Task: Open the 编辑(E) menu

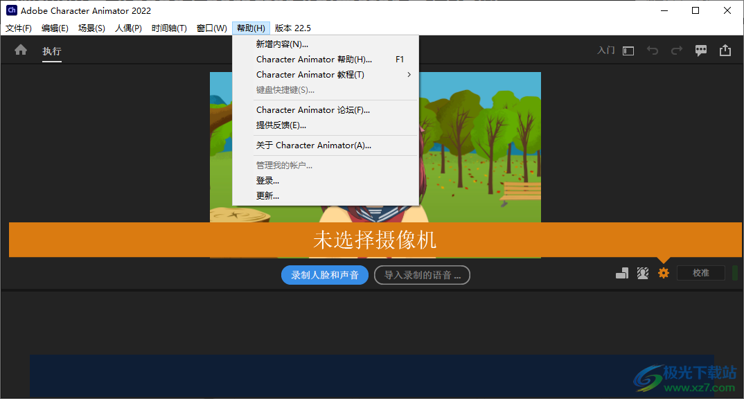Action: (55, 28)
